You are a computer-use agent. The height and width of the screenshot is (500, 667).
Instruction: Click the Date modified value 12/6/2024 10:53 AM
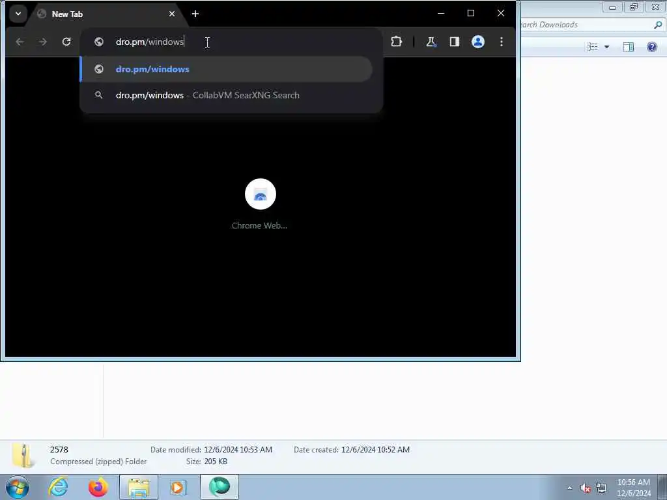238,449
